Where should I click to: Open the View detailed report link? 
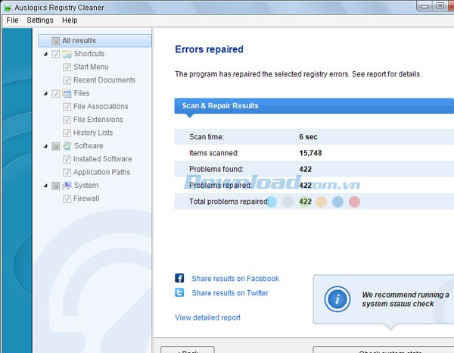pyautogui.click(x=207, y=317)
